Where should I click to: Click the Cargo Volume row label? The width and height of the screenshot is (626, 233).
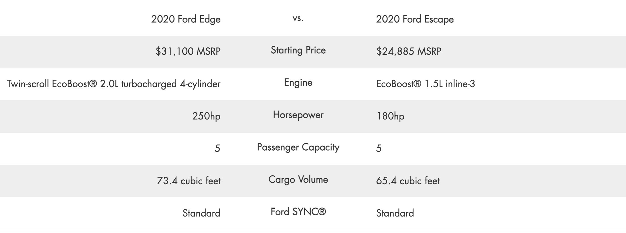(x=298, y=179)
